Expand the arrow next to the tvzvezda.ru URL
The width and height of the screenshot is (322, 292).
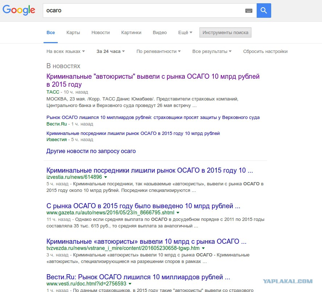click(203, 248)
